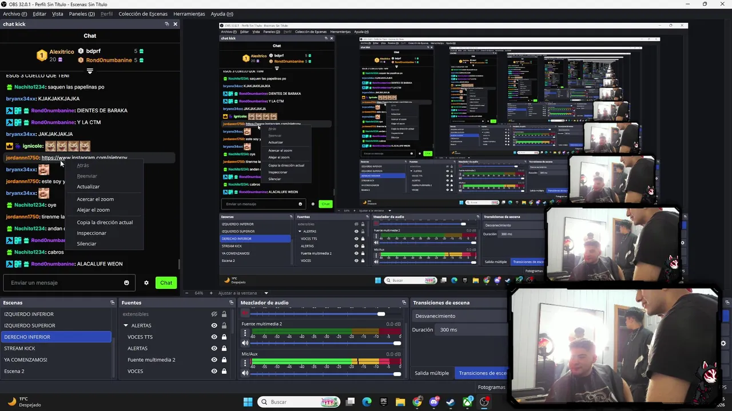The width and height of the screenshot is (732, 411).
Task: Open the Ajustar a la ventana dropdown
Action: (243, 293)
